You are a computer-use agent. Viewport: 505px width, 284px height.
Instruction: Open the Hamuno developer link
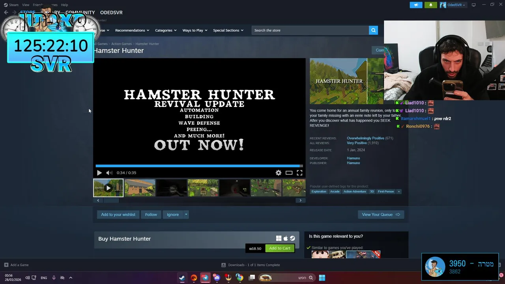353,158
